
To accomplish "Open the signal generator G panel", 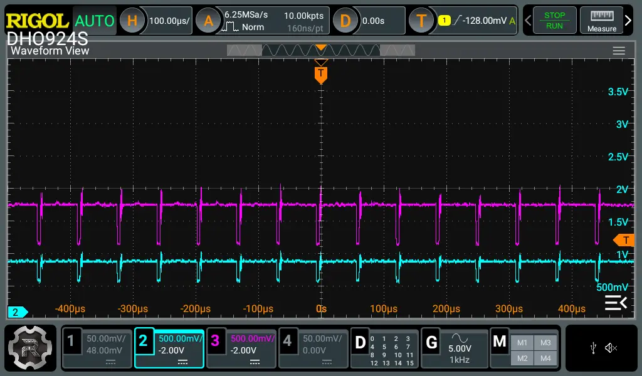I will pos(431,342).
